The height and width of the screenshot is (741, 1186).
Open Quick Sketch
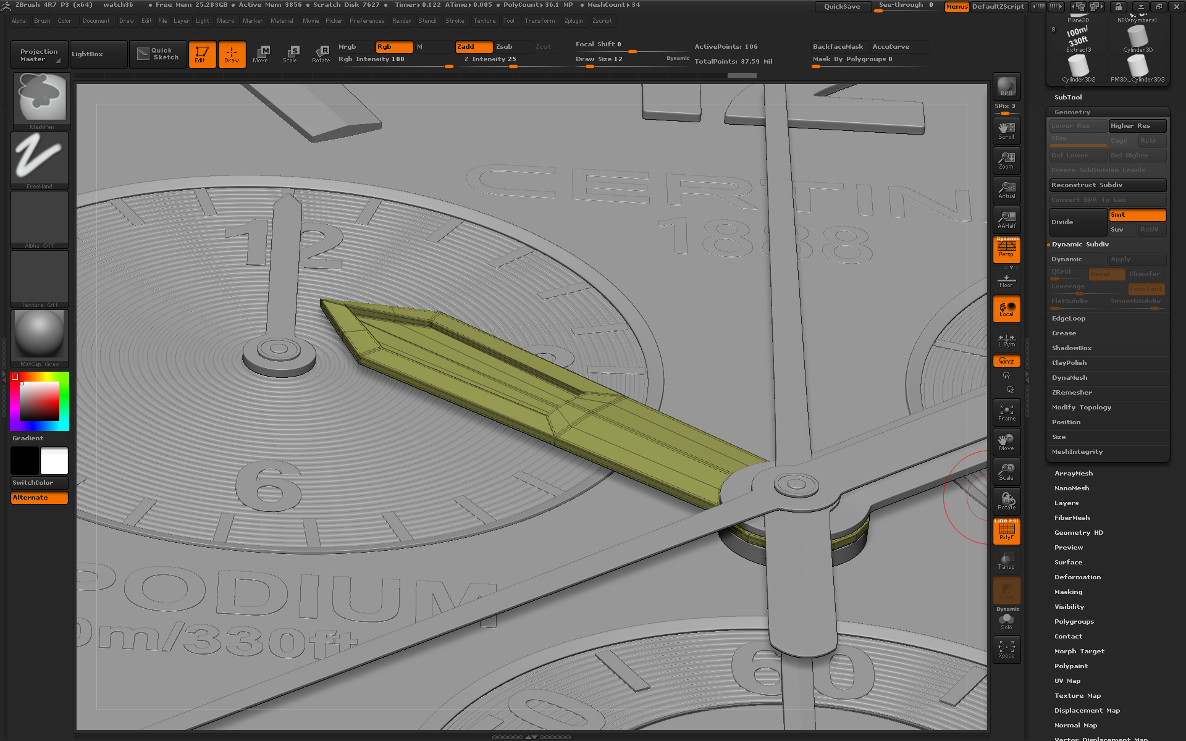[158, 54]
